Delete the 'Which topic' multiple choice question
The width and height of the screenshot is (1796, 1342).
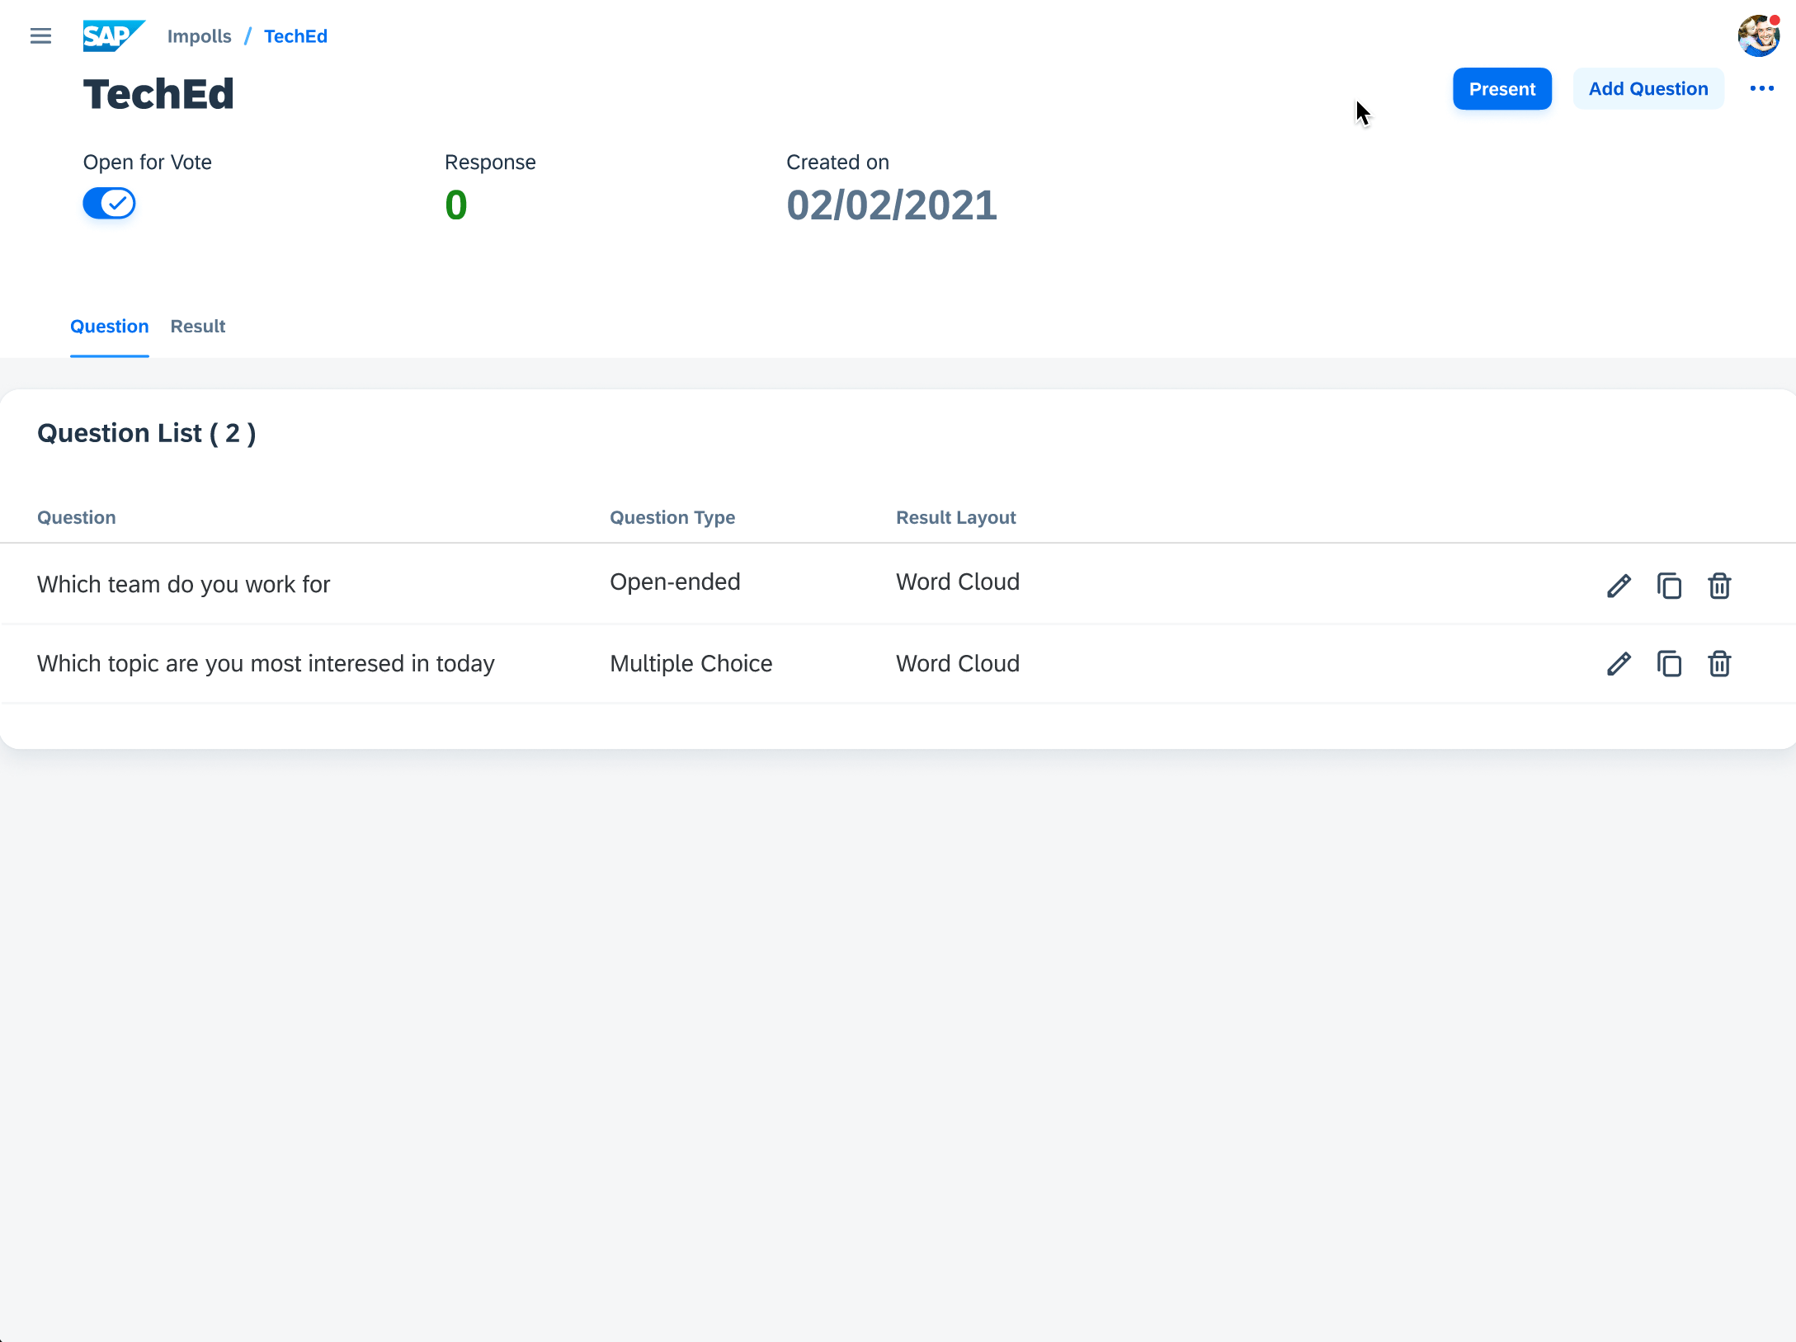[1719, 663]
